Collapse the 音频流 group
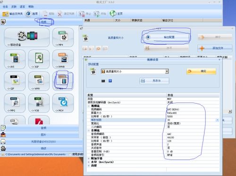 click(89, 131)
